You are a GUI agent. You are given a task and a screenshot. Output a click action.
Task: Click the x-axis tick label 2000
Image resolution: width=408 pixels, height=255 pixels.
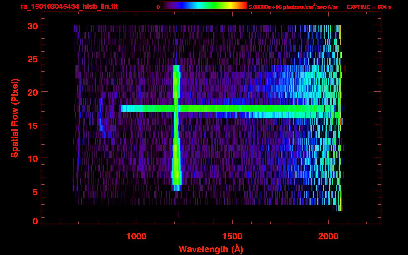pyautogui.click(x=328, y=236)
